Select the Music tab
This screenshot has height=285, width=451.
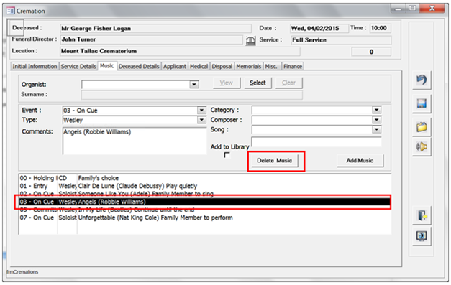(x=107, y=66)
